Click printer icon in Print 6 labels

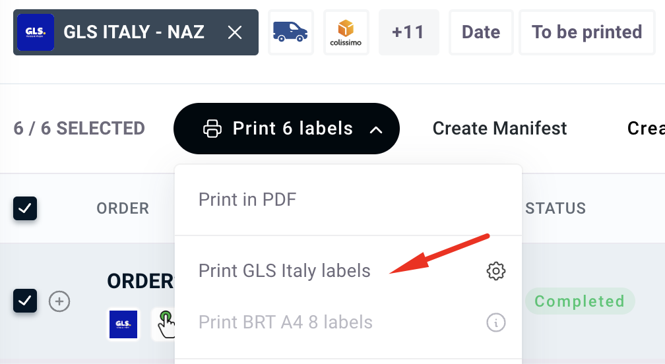click(212, 129)
